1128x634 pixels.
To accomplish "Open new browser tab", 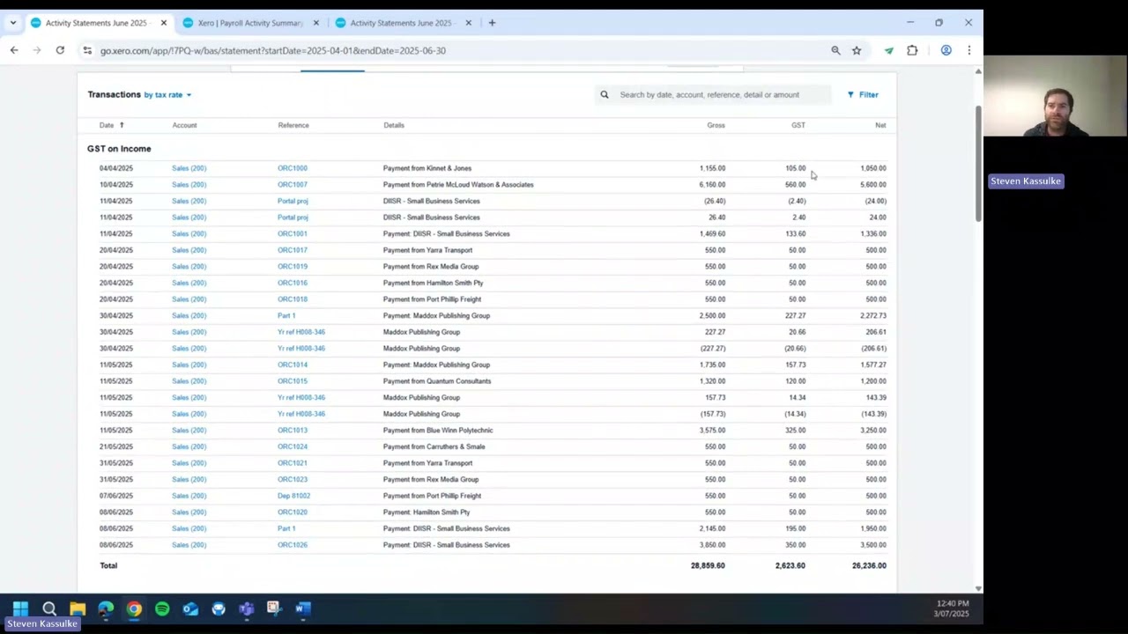I will pyautogui.click(x=492, y=23).
